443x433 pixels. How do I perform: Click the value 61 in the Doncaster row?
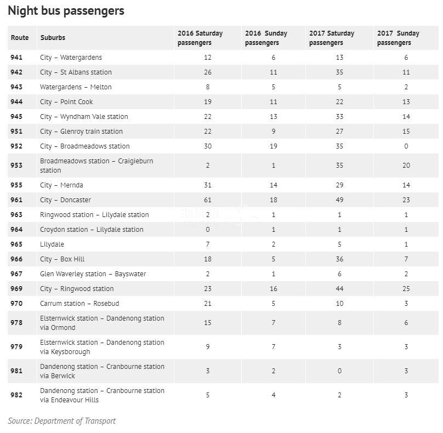(207, 200)
